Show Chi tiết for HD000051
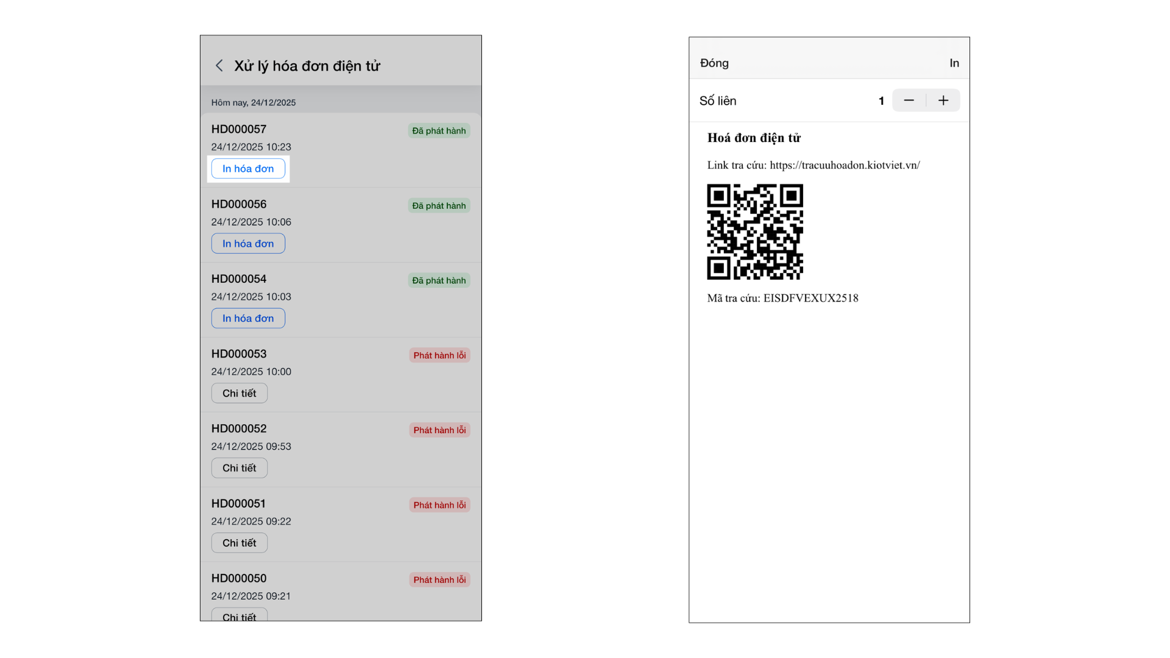Screen dimensions: 1170x658 pyautogui.click(x=239, y=543)
